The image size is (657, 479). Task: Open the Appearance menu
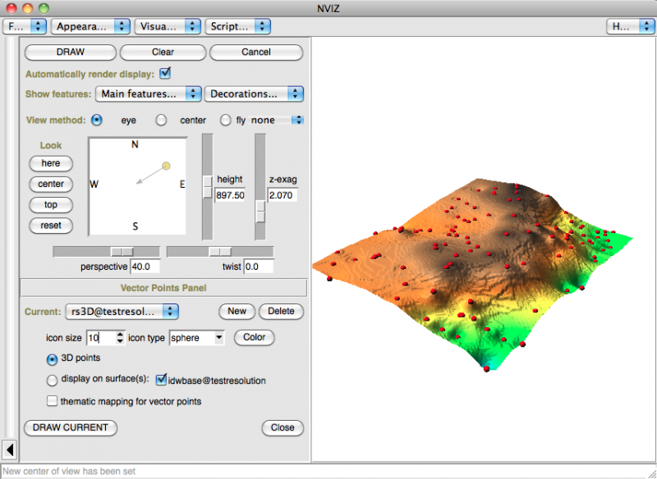[90, 26]
